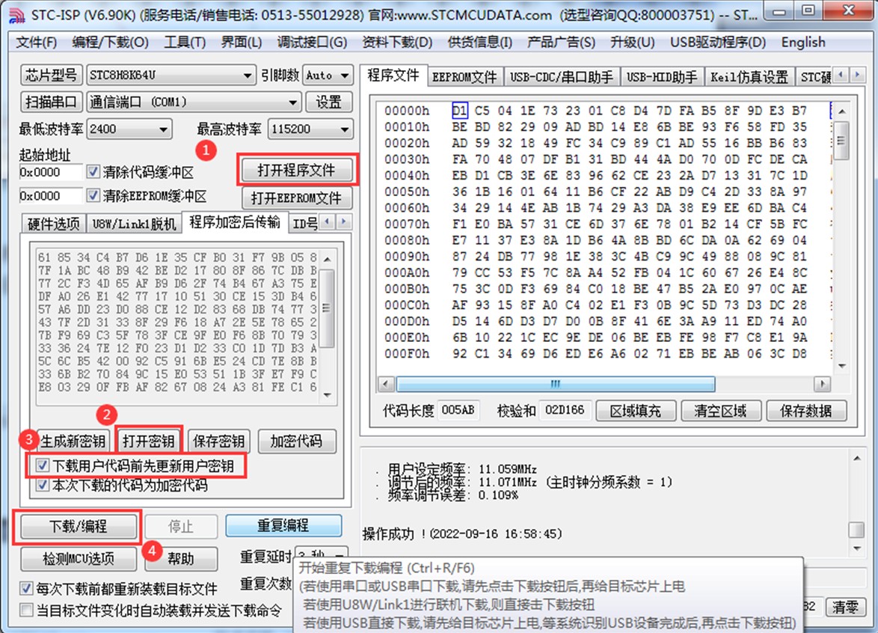Switch to the 程序加密后传输 tab
The image size is (878, 633).
pos(235,222)
